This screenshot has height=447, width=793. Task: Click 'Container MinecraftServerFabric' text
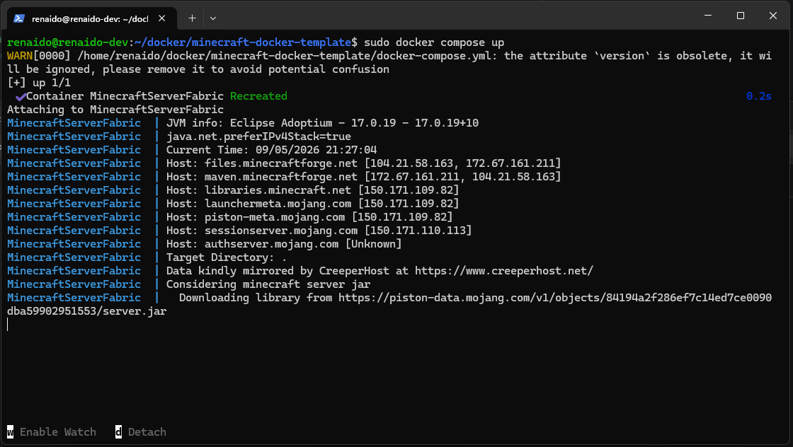pos(125,96)
